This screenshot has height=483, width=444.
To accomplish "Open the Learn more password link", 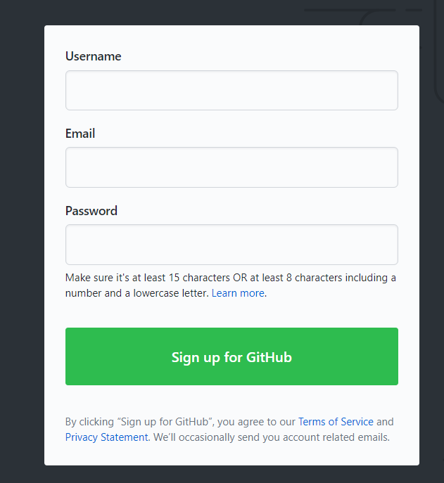I will (238, 293).
